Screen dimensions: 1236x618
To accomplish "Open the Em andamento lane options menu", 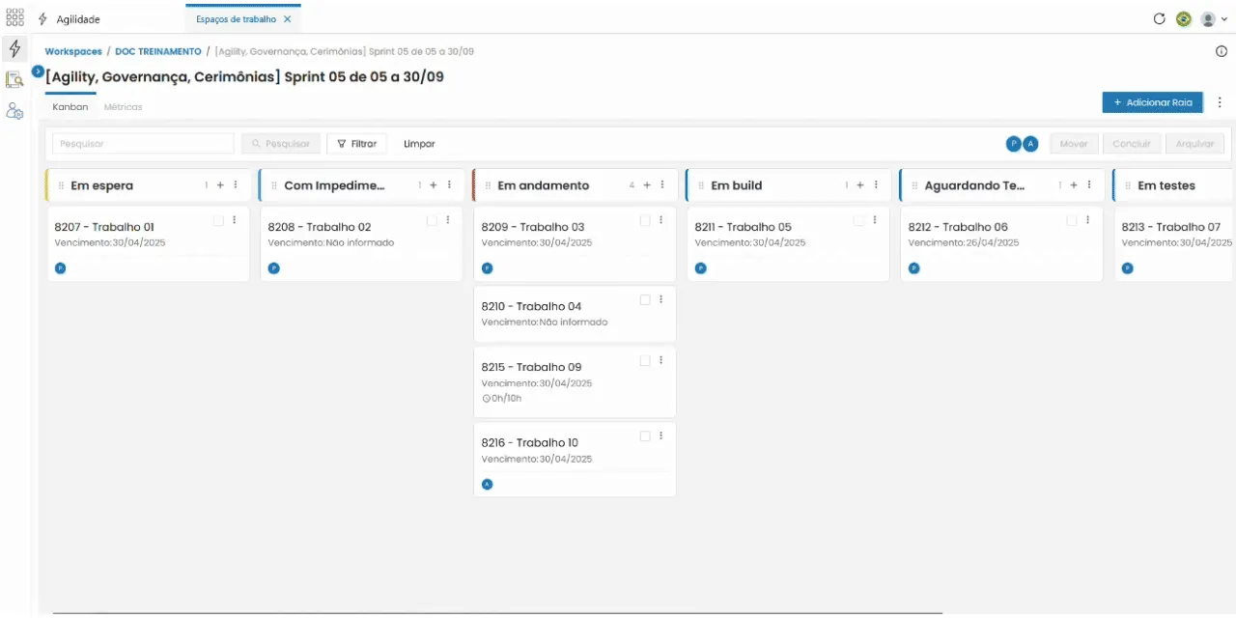I will (x=662, y=185).
